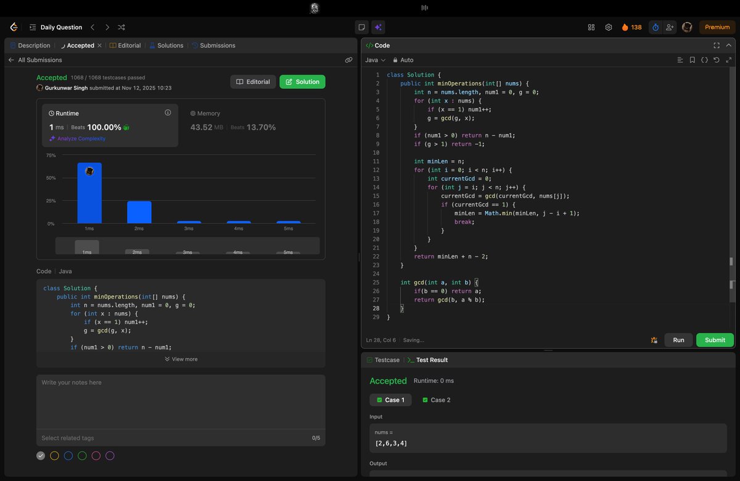Select the yellow color tag circle

tap(54, 456)
